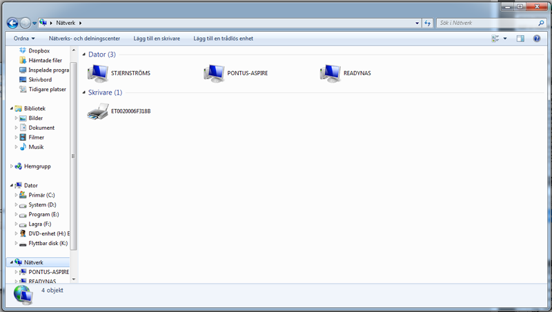Select the ET0020006F318B printer icon
This screenshot has height=312, width=552.
[98, 111]
